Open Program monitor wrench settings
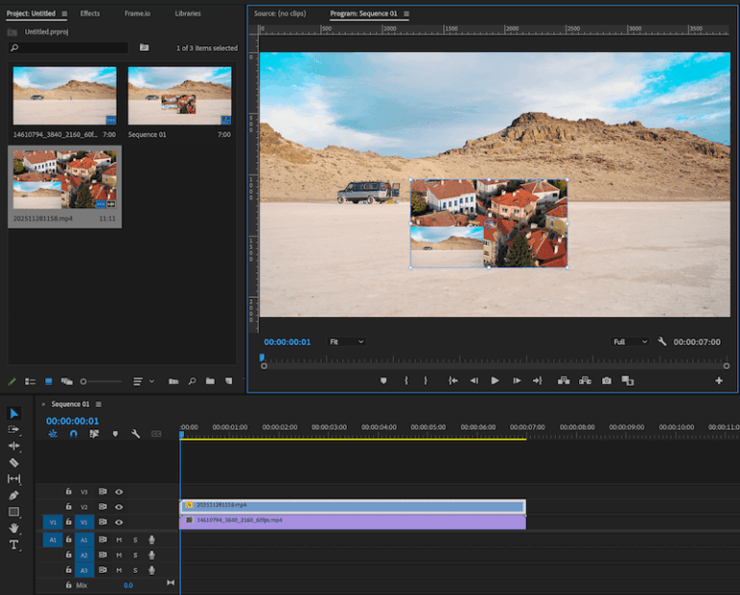 (x=662, y=341)
